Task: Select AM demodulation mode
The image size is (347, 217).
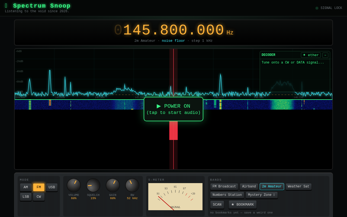Action: pyautogui.click(x=26, y=187)
